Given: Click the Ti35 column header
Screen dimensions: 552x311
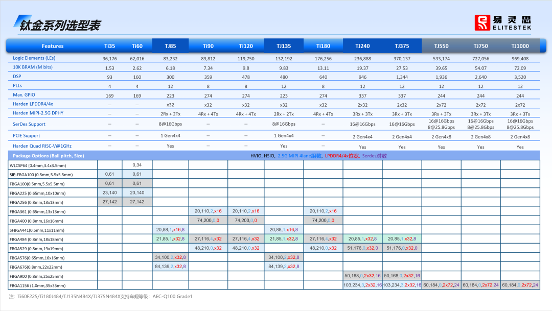Looking at the screenshot, I should point(109,46).
